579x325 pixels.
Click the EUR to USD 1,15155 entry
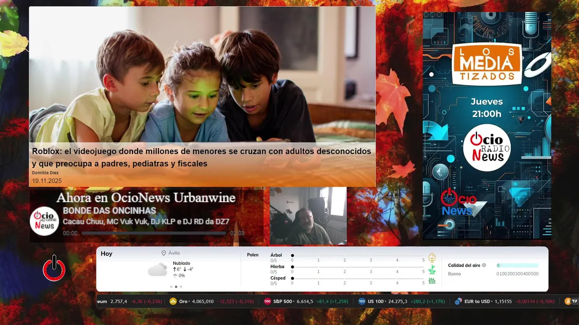(x=505, y=301)
